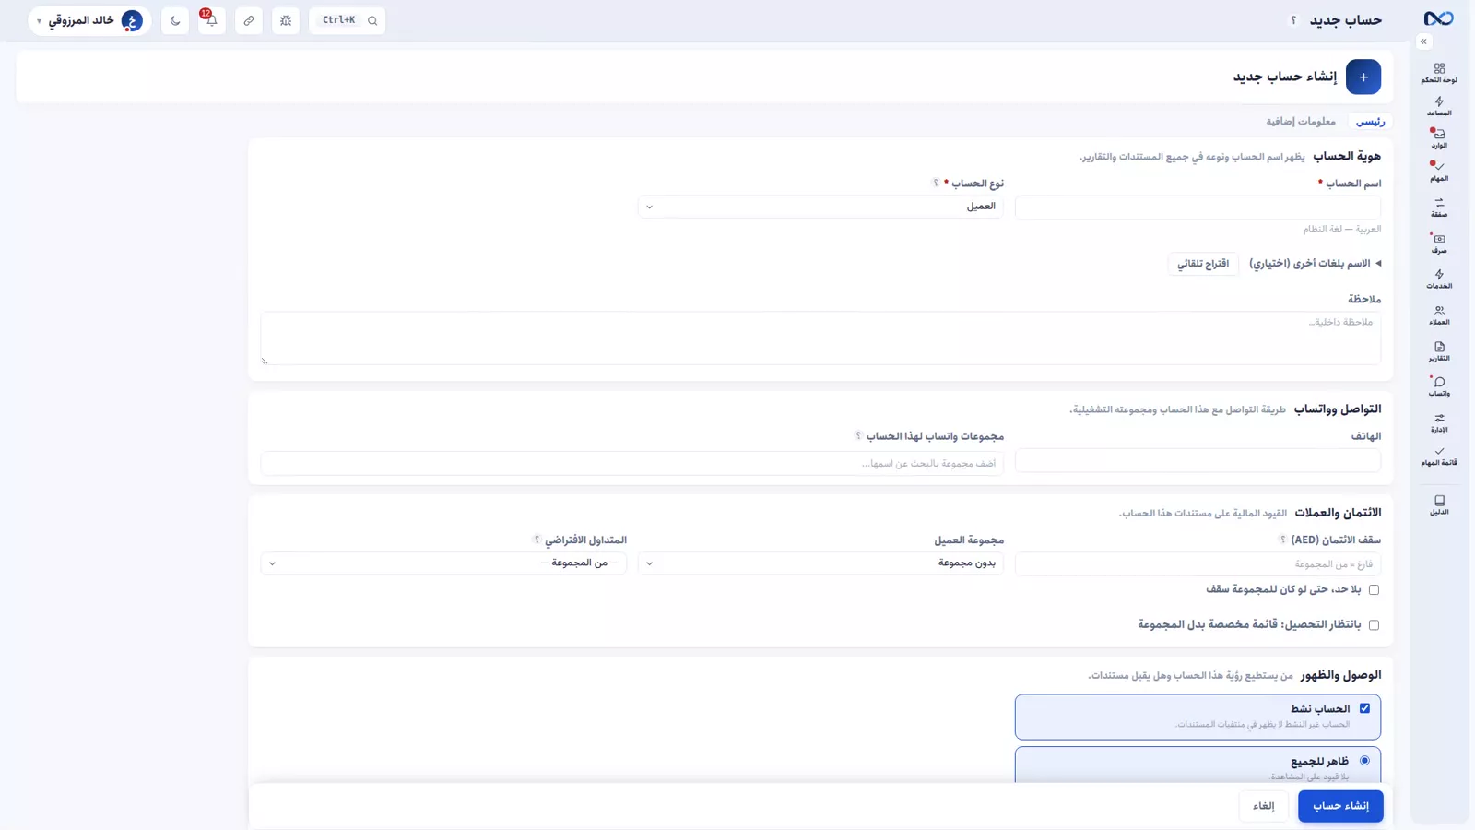Viewport: 1475px width, 830px height.
Task: Click help icon next to حساب جديد title
Action: coord(1293,20)
